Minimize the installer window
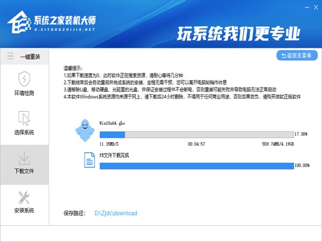This screenshot has height=242, width=322. (298, 8)
